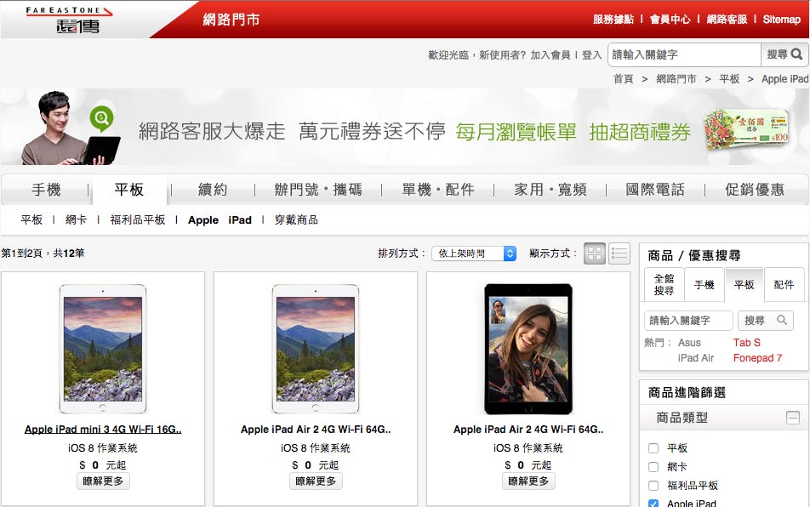Collapse the 商品類型 filter section
The height and width of the screenshot is (507, 810).
click(x=792, y=417)
